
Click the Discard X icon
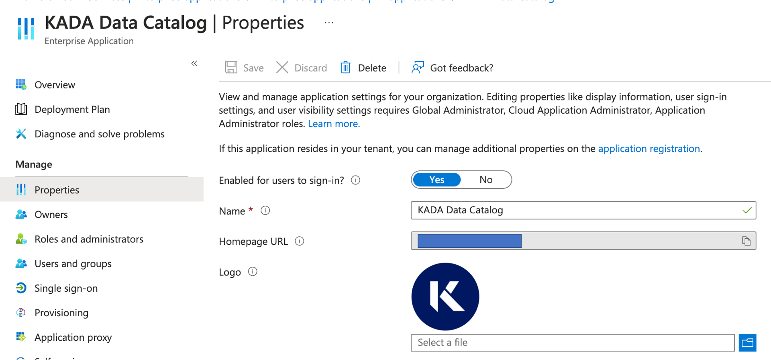(x=282, y=67)
